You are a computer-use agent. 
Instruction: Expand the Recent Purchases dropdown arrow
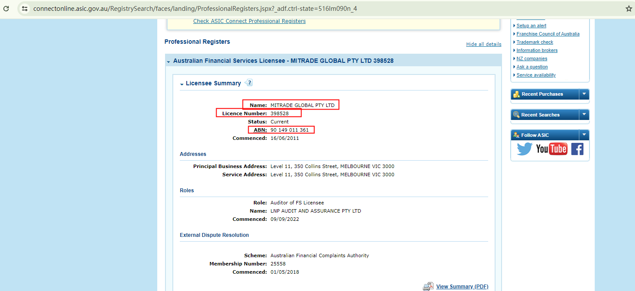584,94
